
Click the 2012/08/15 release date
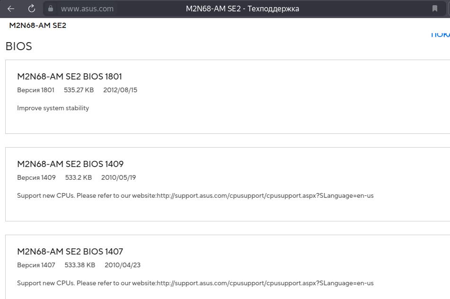point(120,90)
